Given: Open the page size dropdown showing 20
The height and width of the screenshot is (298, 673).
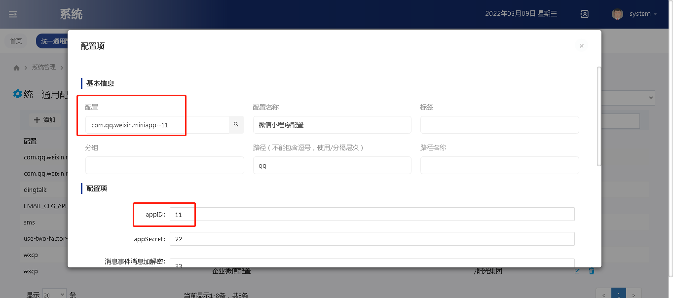Looking at the screenshot, I should (54, 295).
